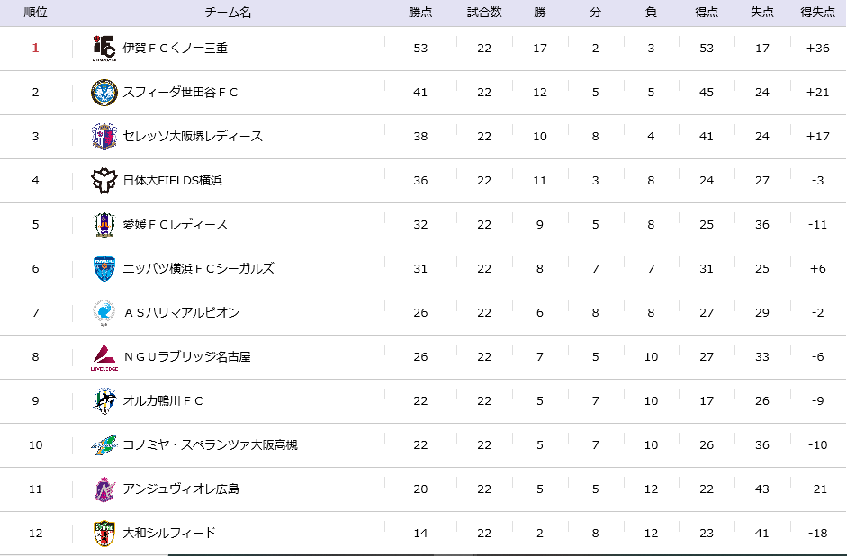Open the 伊賀FCくノ一三重 team name link

coord(175,48)
